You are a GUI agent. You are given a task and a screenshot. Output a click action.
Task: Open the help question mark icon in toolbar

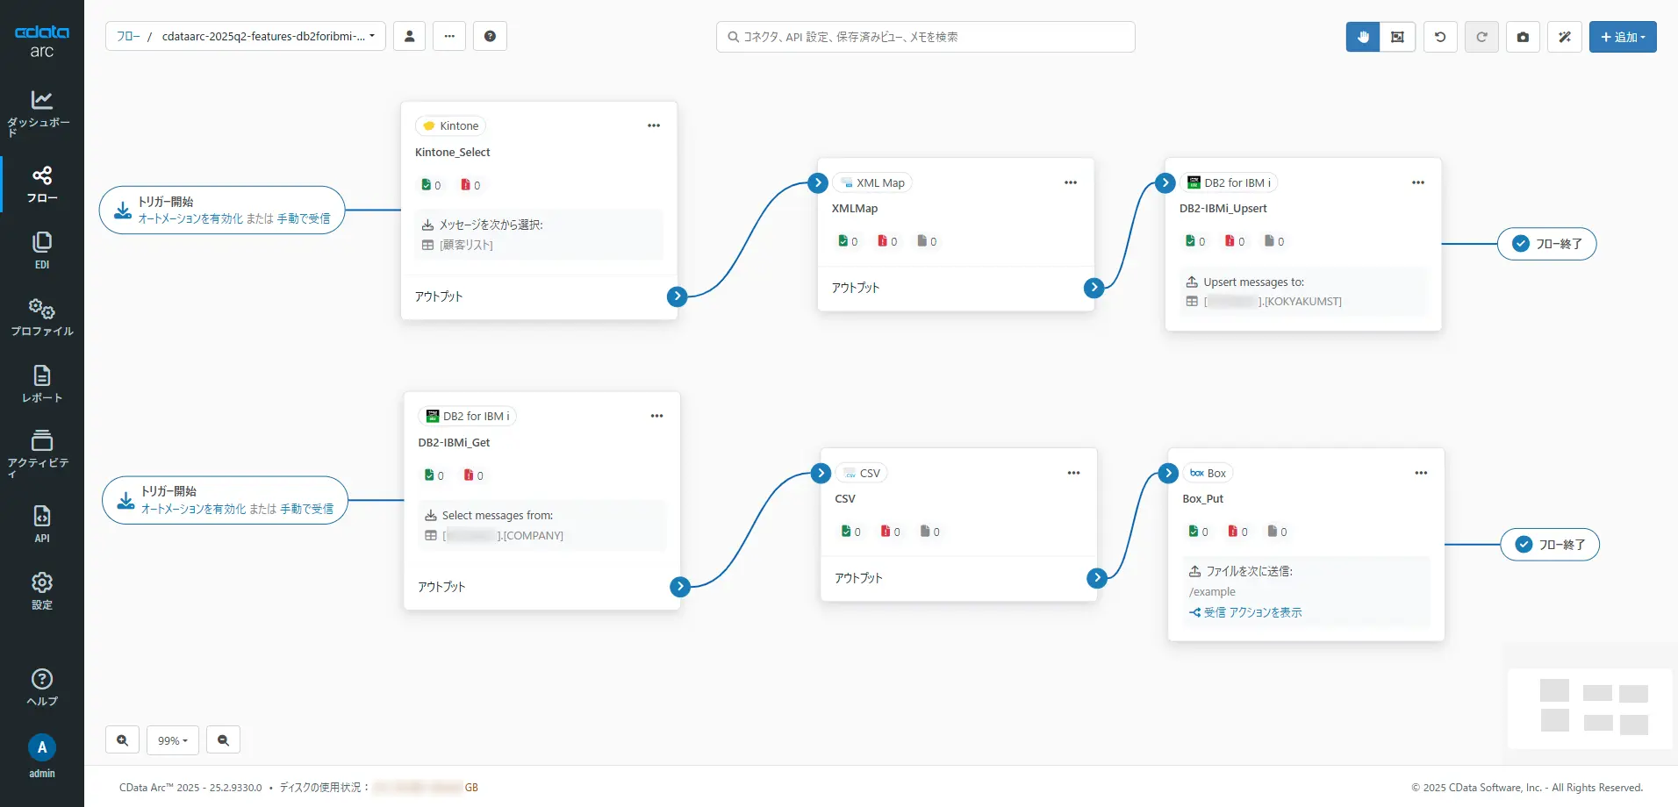click(490, 36)
